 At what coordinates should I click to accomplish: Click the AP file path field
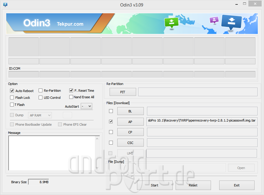pos(202,122)
